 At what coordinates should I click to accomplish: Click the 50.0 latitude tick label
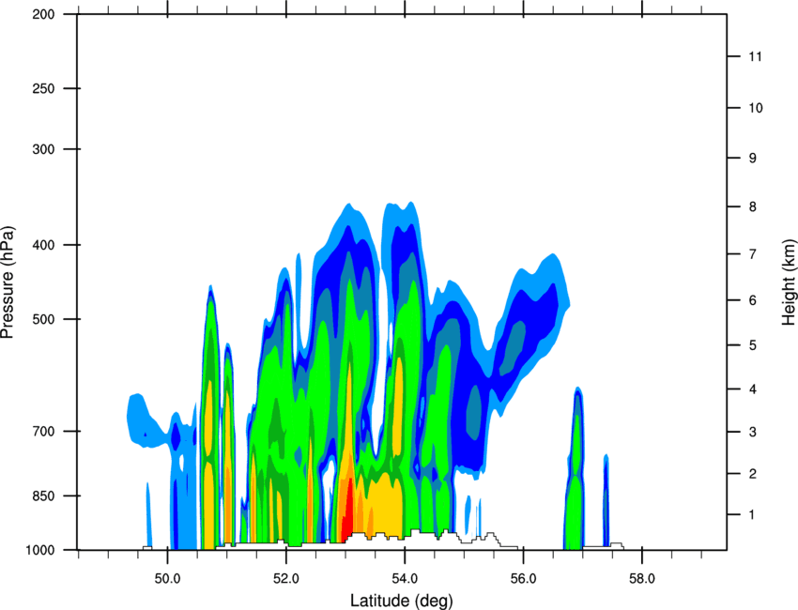(168, 579)
